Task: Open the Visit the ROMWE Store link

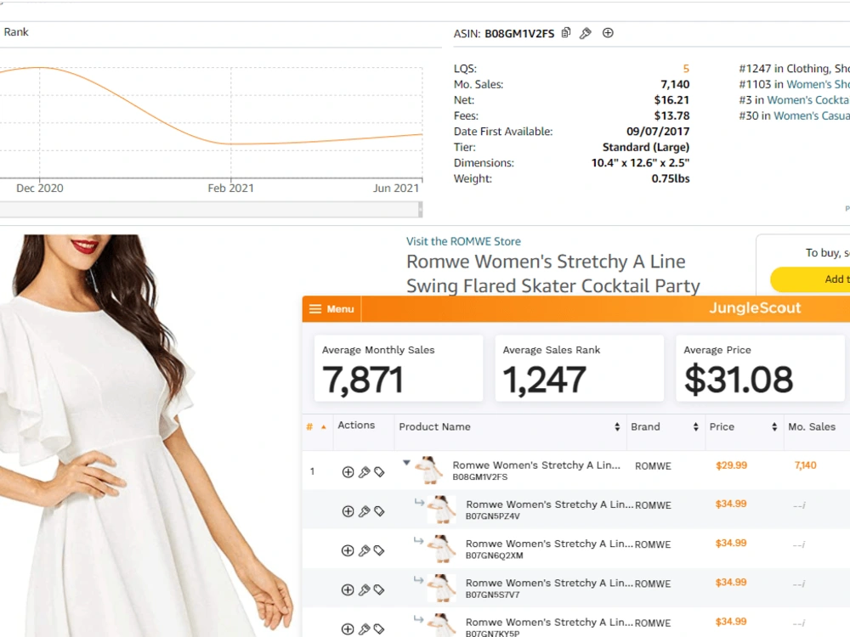Action: pyautogui.click(x=463, y=241)
